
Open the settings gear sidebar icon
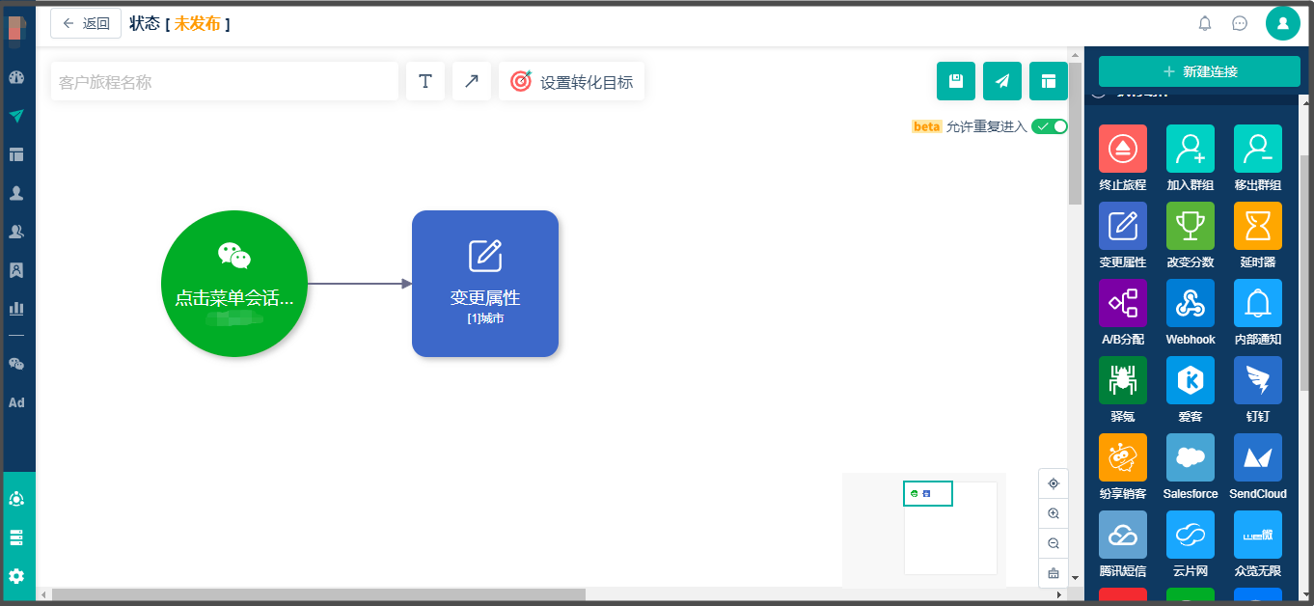16,576
